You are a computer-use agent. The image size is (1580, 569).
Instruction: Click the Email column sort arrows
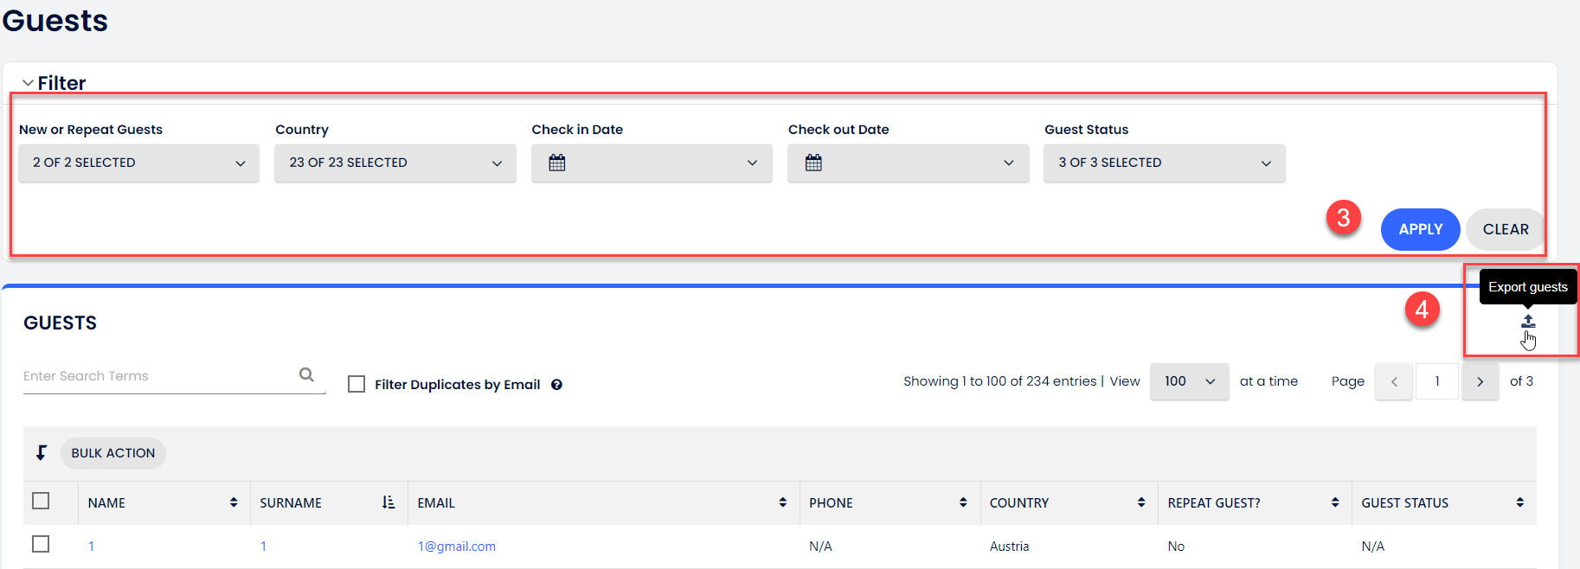782,502
